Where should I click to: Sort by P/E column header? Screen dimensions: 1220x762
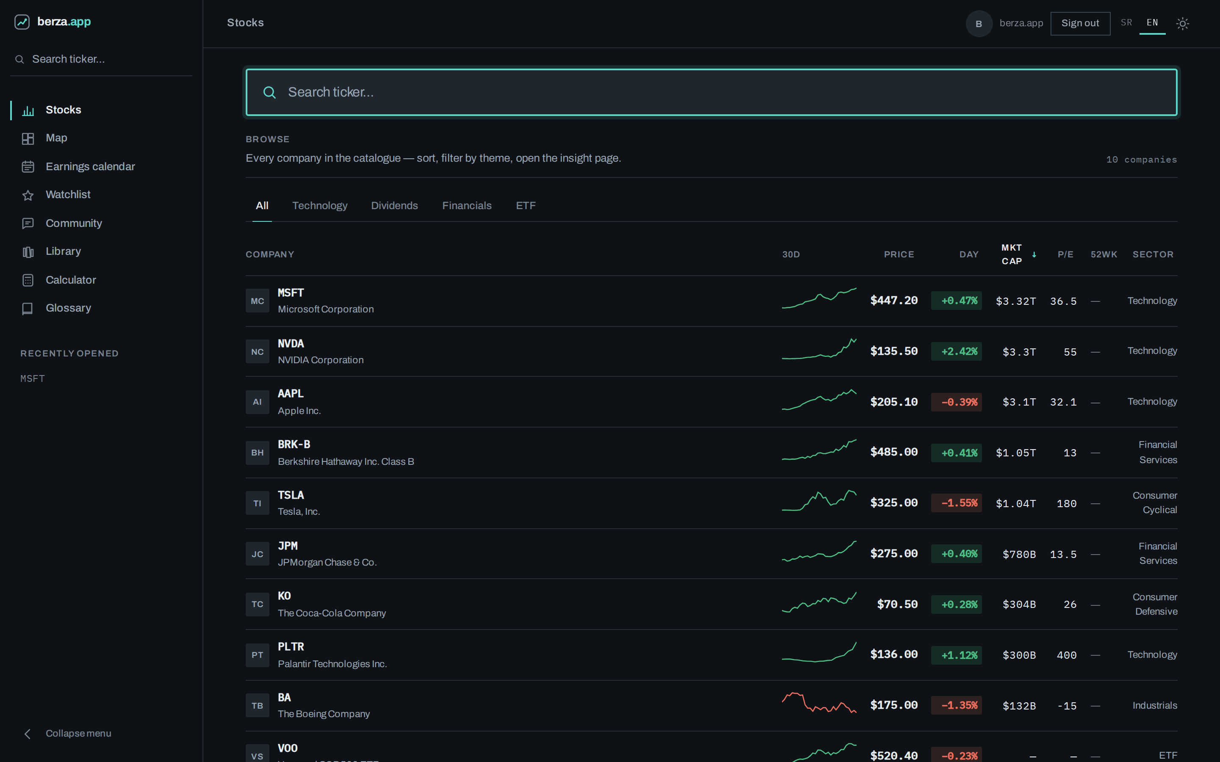coord(1065,254)
